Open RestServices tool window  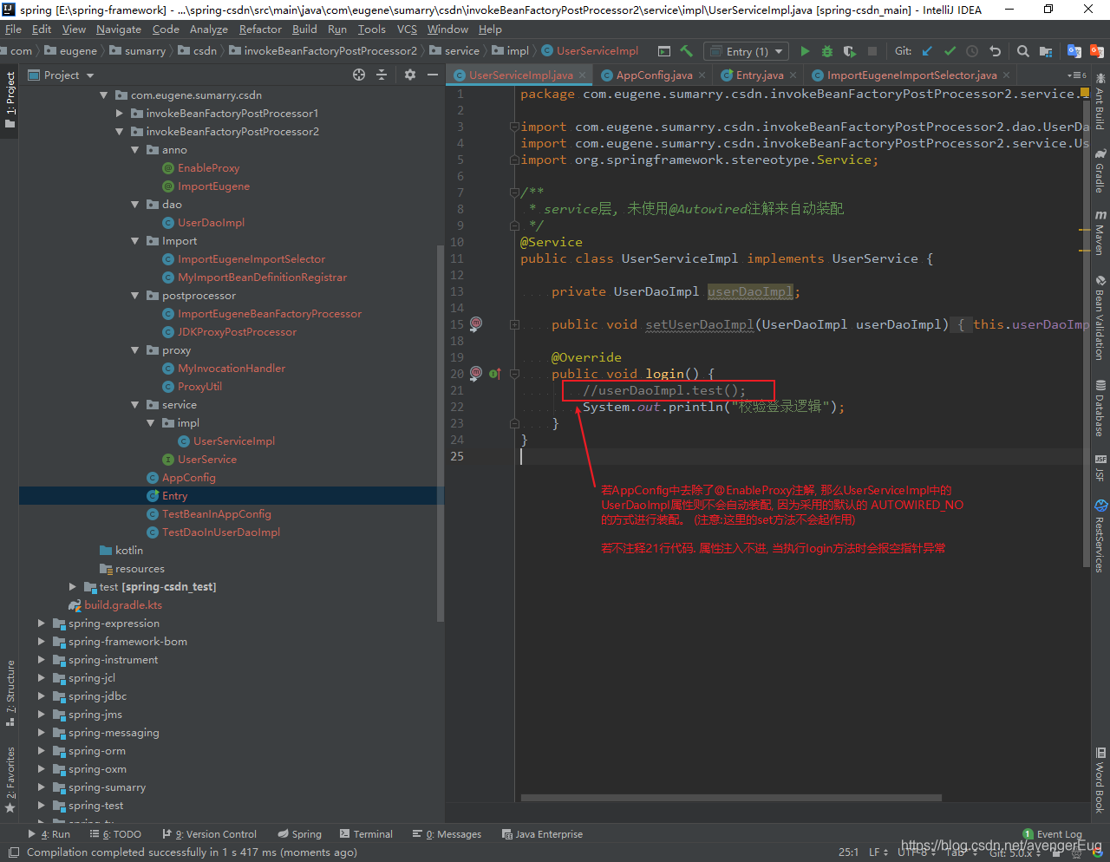click(x=1100, y=536)
